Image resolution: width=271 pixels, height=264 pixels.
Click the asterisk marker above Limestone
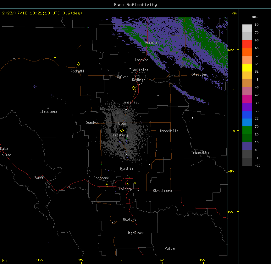(48, 108)
